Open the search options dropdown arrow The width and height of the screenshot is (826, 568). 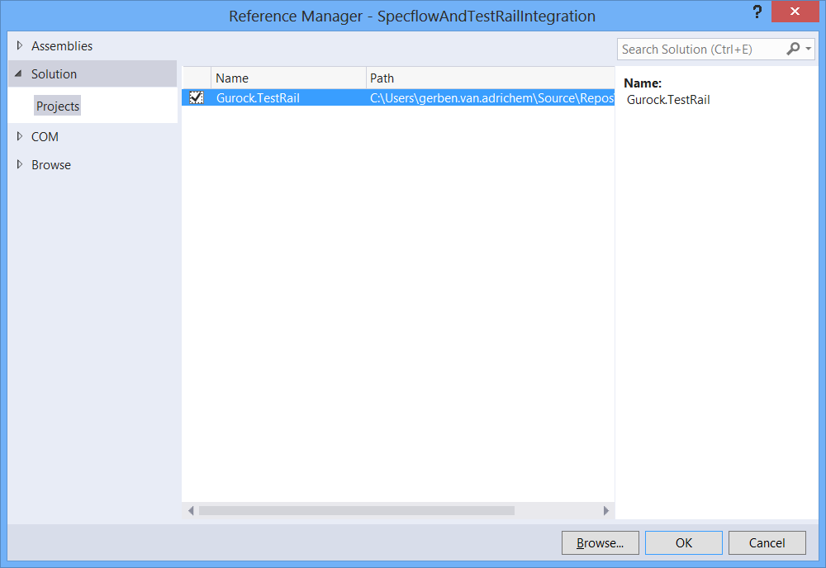808,50
